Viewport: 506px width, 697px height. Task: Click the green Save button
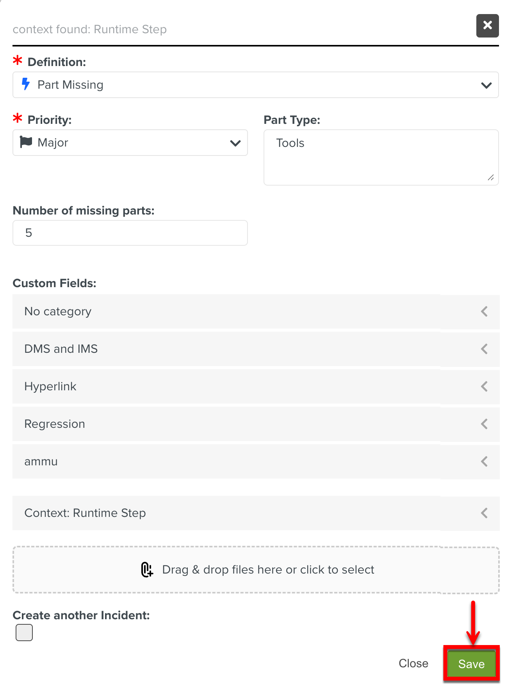471,664
